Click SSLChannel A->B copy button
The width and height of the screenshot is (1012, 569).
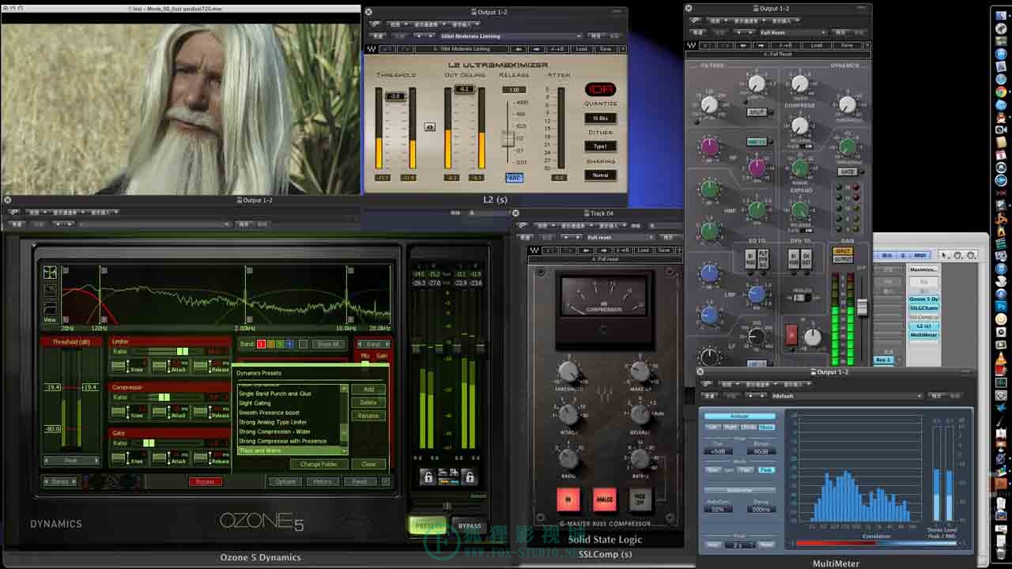coord(785,46)
